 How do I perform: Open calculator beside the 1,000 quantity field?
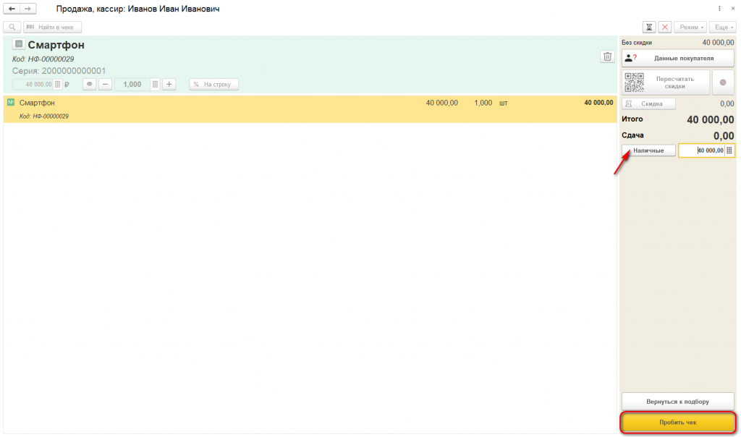click(x=155, y=85)
